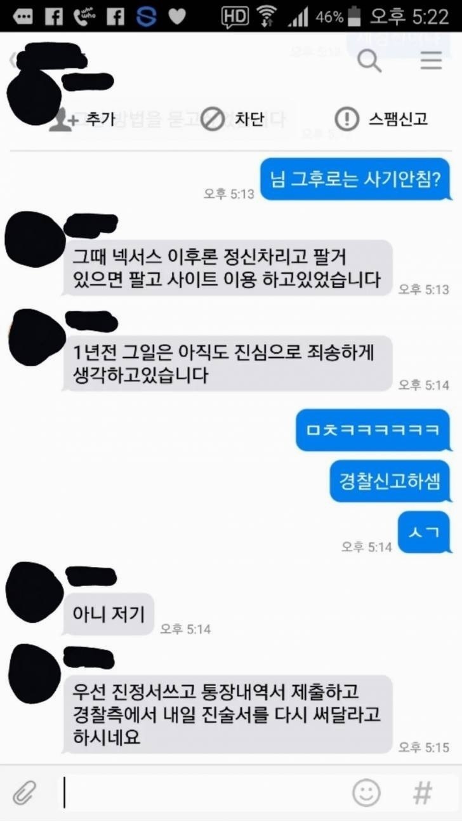Click the 추가 add button label

[100, 119]
